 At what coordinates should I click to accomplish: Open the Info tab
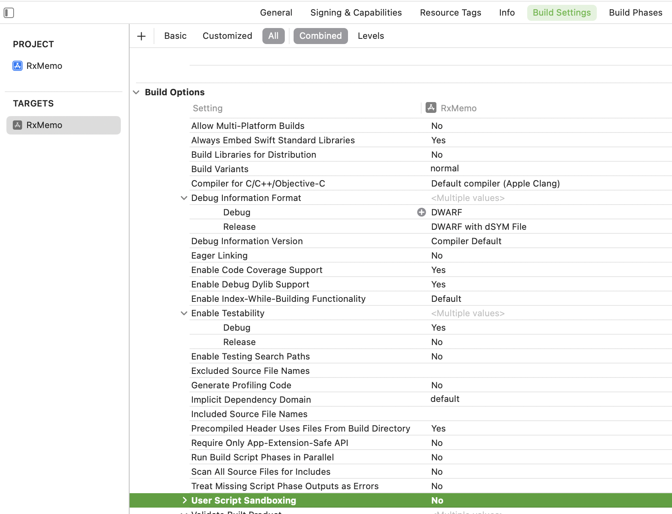click(x=507, y=12)
